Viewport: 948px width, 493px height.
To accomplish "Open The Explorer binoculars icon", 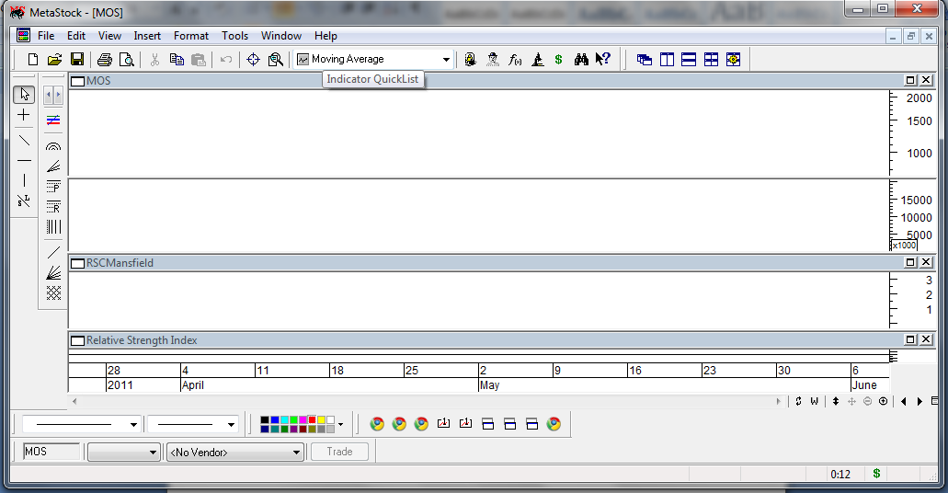I will pos(582,59).
